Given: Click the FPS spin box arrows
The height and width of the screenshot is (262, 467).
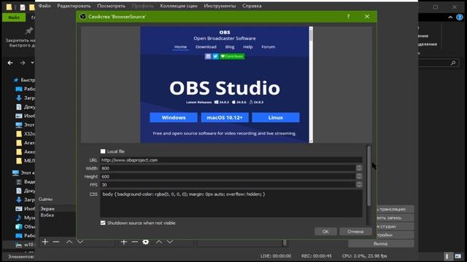Looking at the screenshot, I should 359,184.
